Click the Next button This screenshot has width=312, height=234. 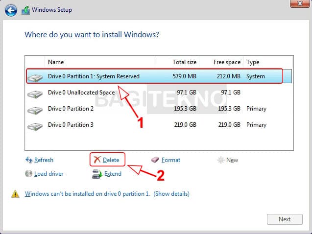point(285,219)
